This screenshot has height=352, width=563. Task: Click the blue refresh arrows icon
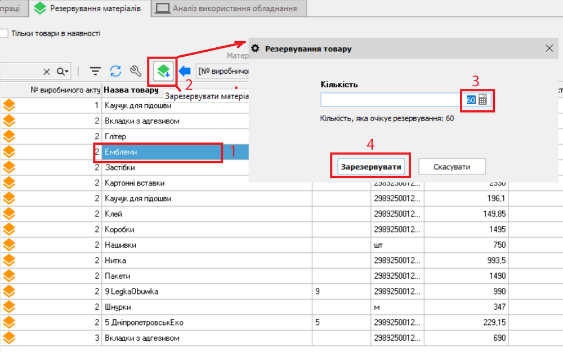point(115,71)
